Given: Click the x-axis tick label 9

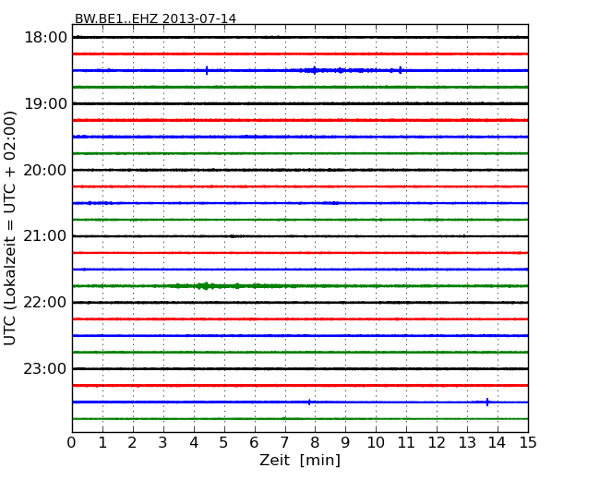Looking at the screenshot, I should pyautogui.click(x=345, y=443).
